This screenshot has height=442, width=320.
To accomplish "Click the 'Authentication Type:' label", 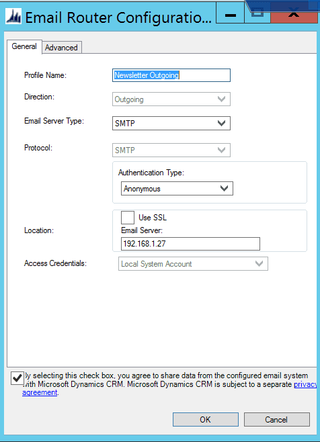I will point(151,173).
